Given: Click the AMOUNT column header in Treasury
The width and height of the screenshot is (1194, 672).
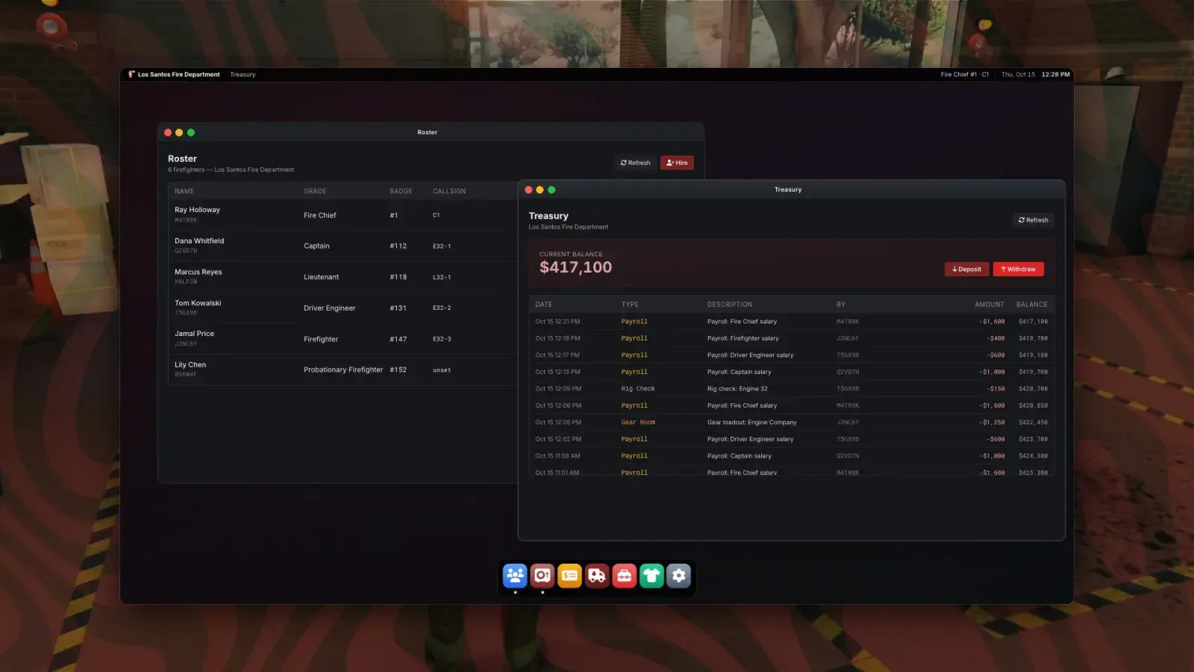Looking at the screenshot, I should tap(989, 305).
